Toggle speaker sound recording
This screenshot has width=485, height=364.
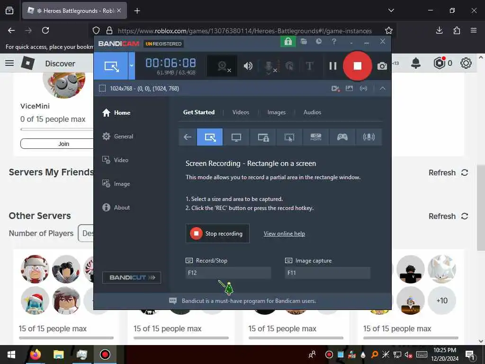coord(248,66)
